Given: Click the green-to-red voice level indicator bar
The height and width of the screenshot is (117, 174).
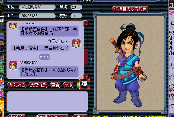Looking at the screenshot, I should pyautogui.click(x=78, y=85).
